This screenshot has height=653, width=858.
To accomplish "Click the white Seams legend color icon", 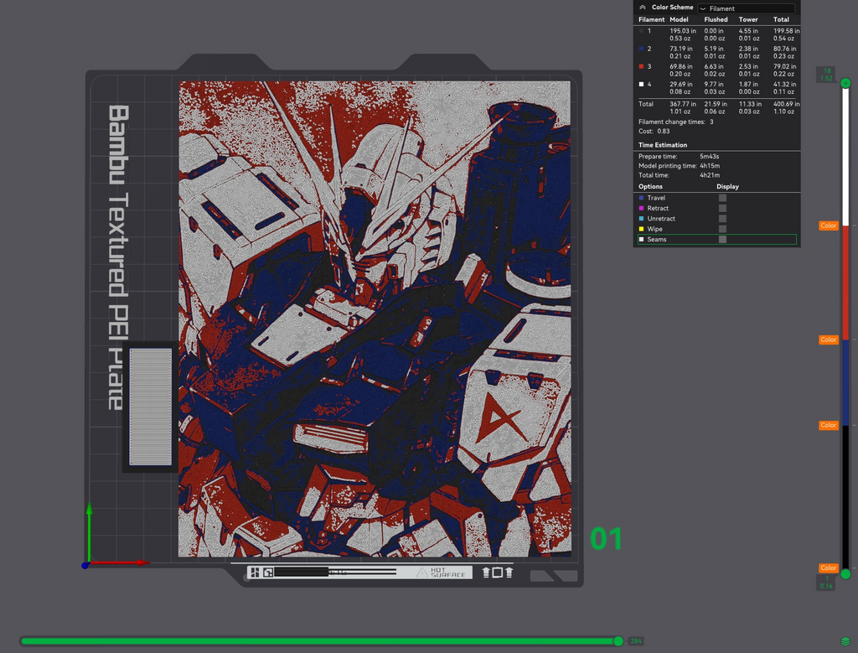I will click(641, 240).
